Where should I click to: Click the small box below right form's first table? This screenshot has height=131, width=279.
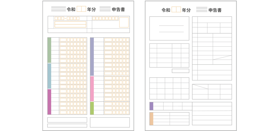click(x=180, y=71)
